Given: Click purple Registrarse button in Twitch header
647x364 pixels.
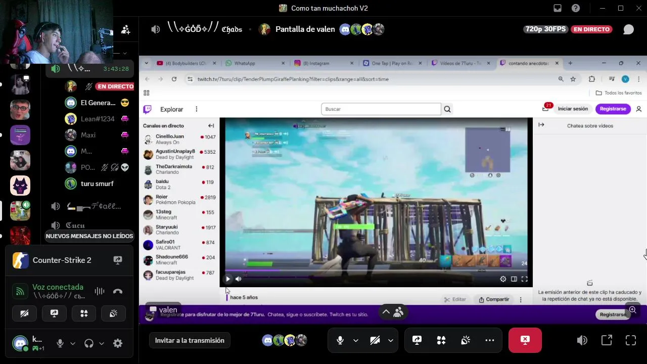Looking at the screenshot, I should click(x=613, y=109).
